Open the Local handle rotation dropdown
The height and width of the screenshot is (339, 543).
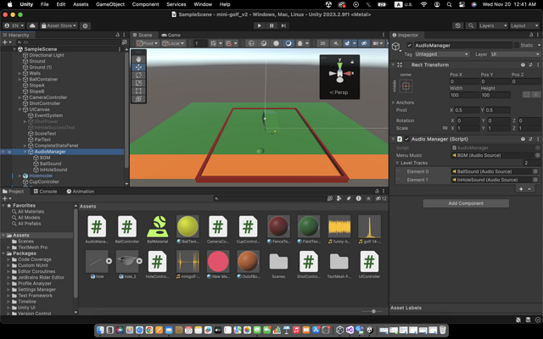[x=173, y=43]
